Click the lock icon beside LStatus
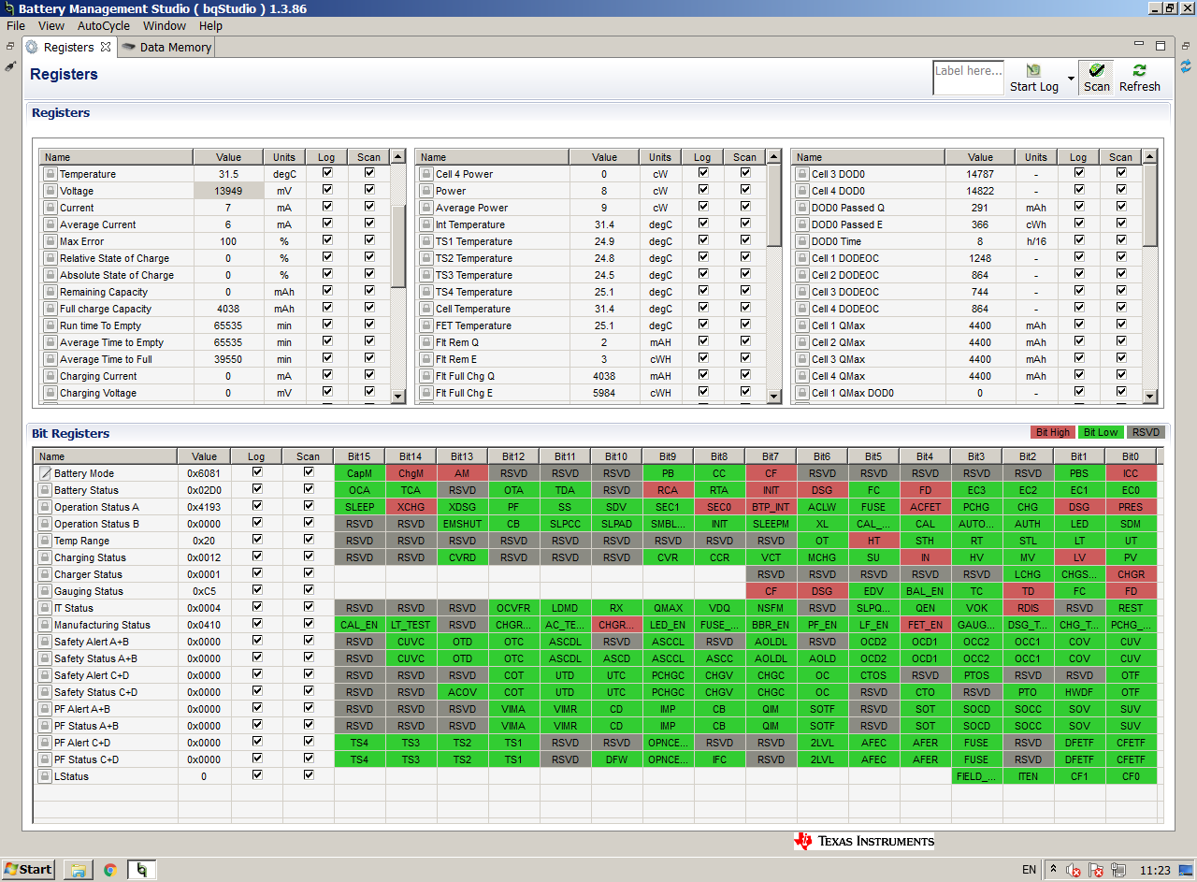1197x882 pixels. (45, 776)
